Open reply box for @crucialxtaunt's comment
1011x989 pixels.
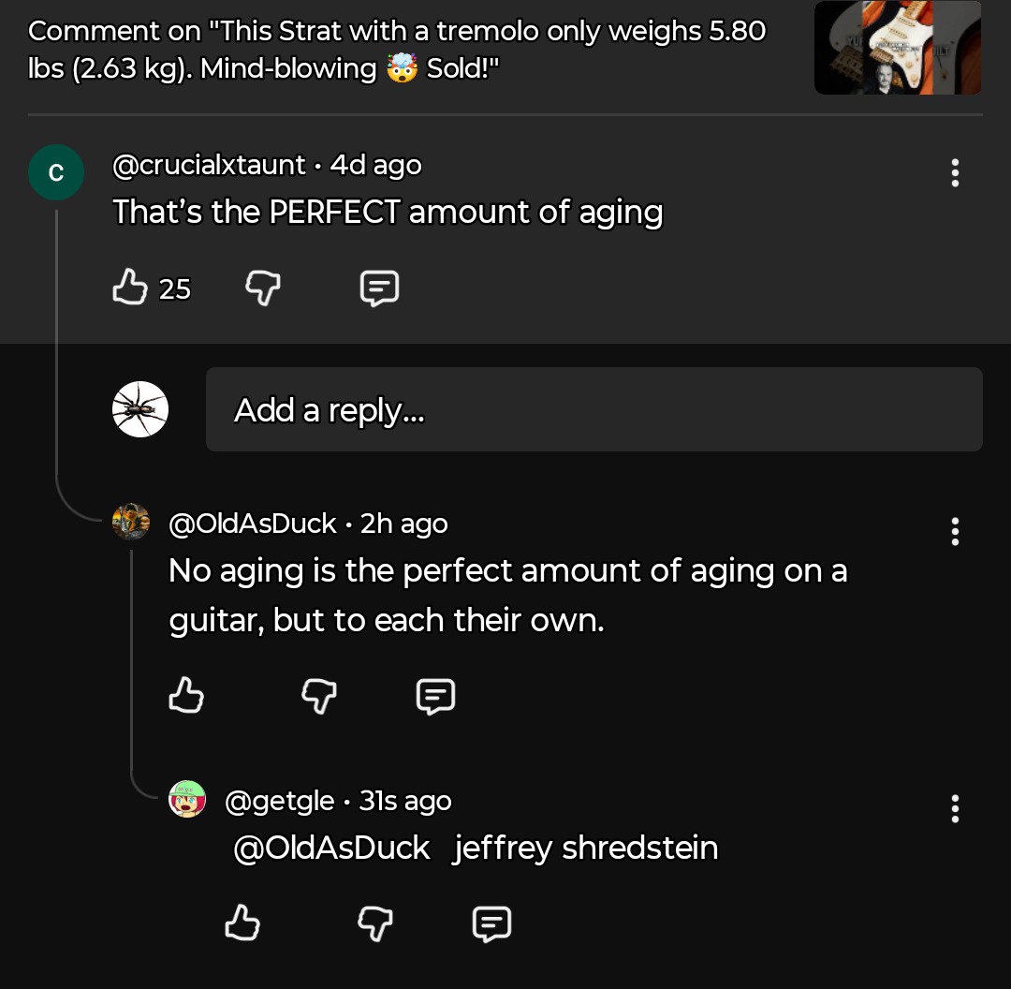378,288
